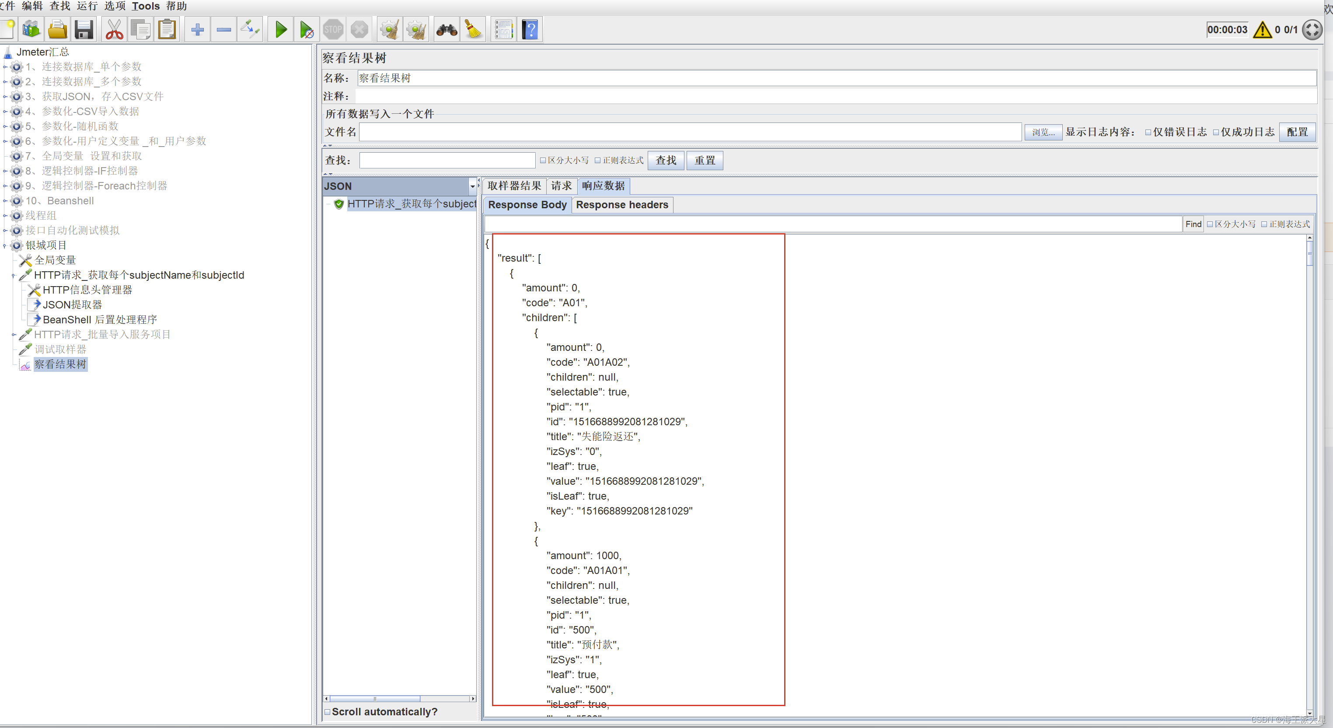Image resolution: width=1333 pixels, height=728 pixels.
Task: Click the Help question mark icon
Action: click(x=529, y=29)
